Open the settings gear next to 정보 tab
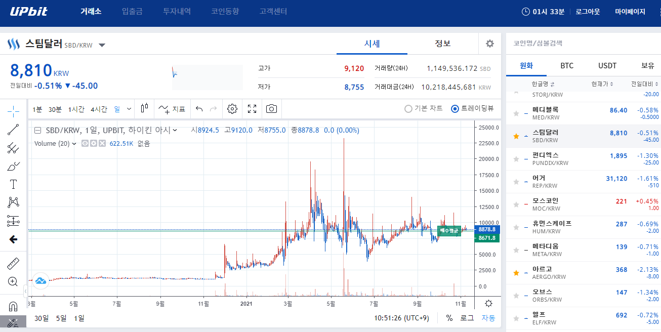The width and height of the screenshot is (661, 332). pos(489,44)
